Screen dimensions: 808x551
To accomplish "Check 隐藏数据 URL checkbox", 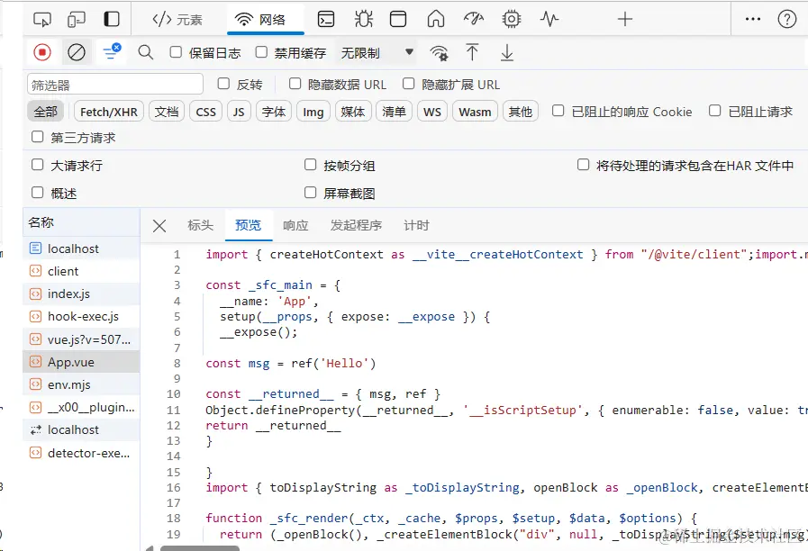I will (295, 84).
